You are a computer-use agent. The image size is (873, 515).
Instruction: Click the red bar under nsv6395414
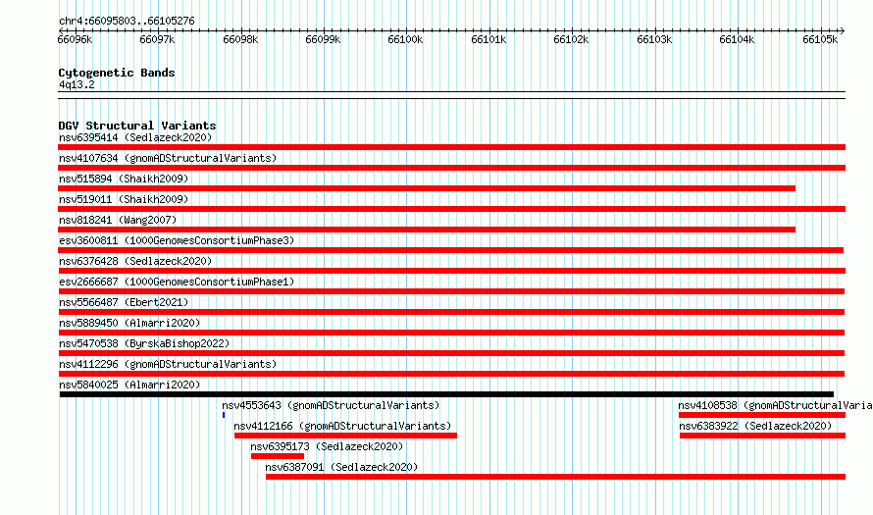click(x=451, y=147)
